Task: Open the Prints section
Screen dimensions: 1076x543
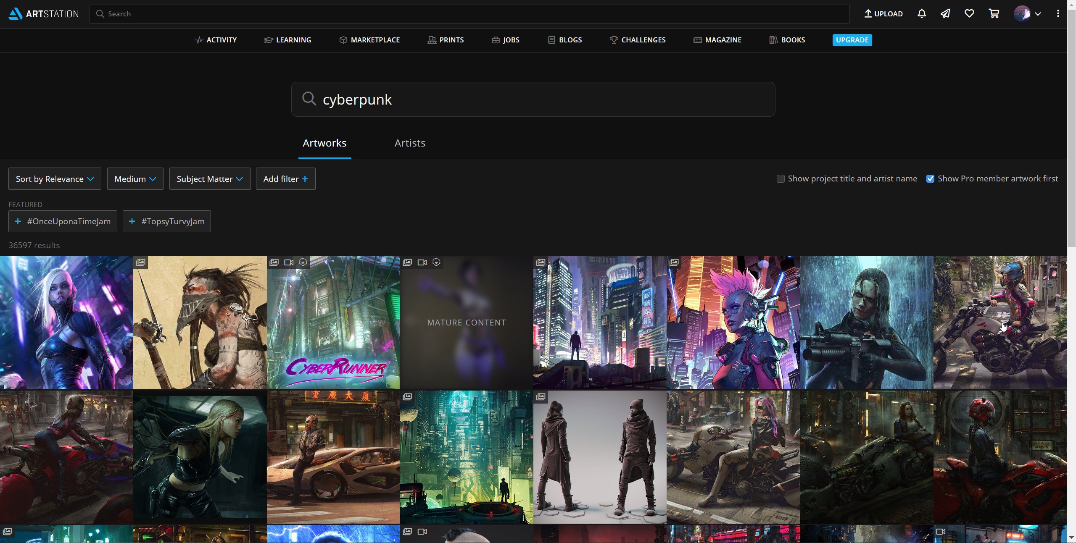Action: tap(446, 40)
